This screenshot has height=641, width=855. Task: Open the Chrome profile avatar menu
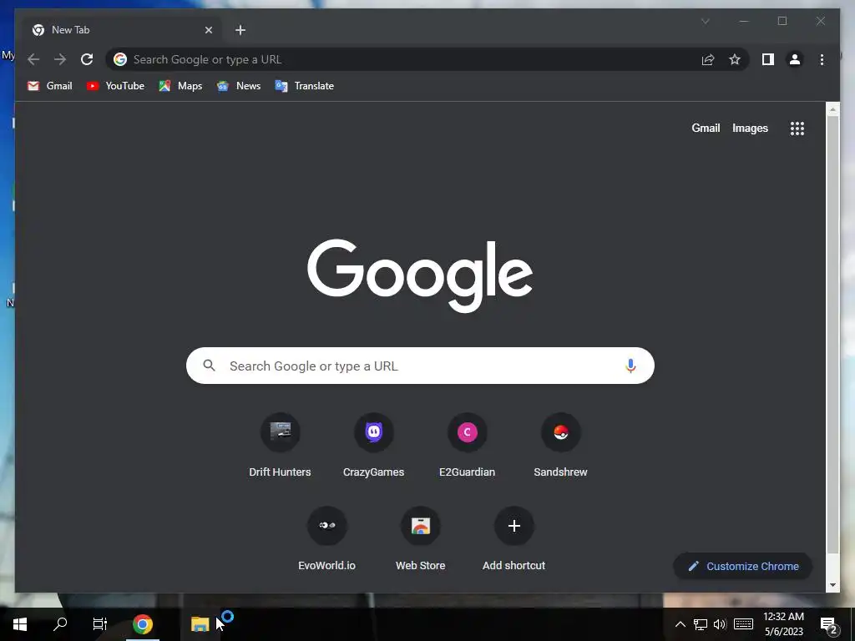(x=795, y=59)
